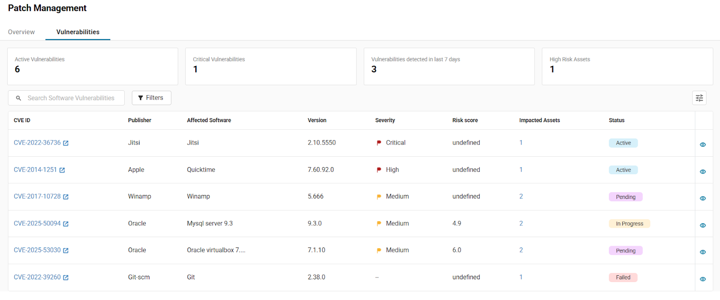Click risk score 6.0 cell
Screen dimensions: 720x300
pos(457,250)
